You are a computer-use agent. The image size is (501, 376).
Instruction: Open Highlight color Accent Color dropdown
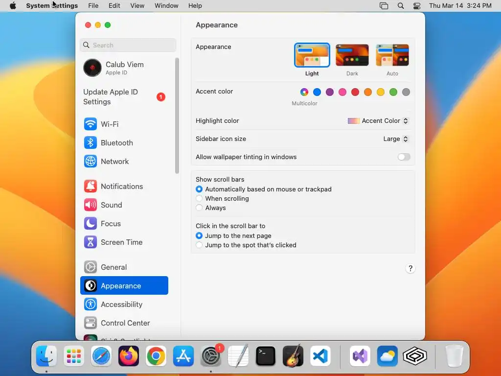coord(378,121)
